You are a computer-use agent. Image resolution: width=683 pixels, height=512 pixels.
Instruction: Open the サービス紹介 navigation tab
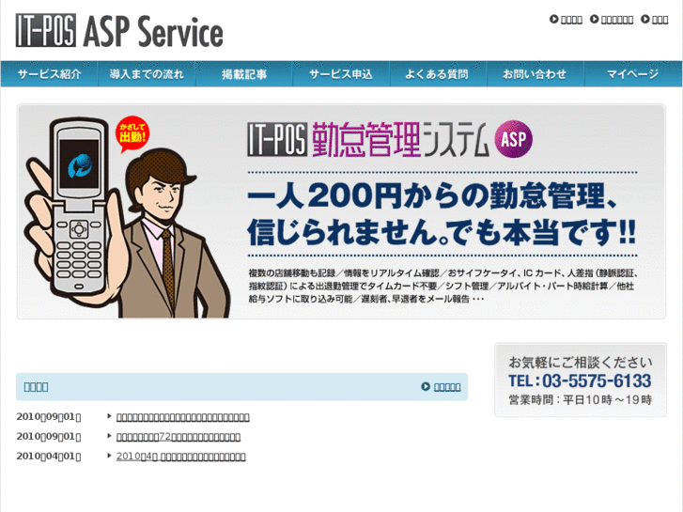tap(49, 74)
